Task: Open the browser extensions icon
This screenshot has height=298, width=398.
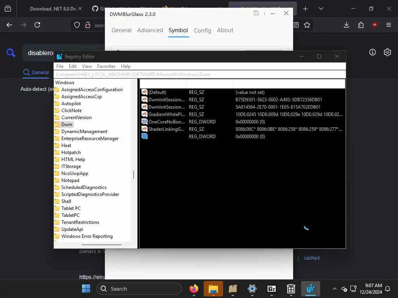Action: (x=361, y=25)
